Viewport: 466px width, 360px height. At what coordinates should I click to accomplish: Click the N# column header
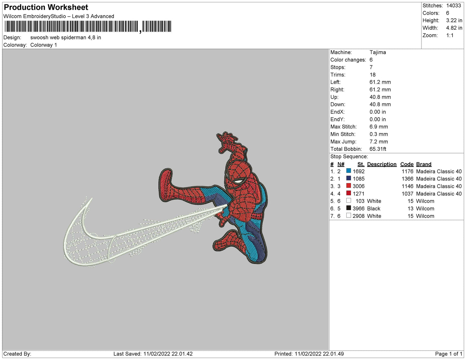click(x=341, y=164)
